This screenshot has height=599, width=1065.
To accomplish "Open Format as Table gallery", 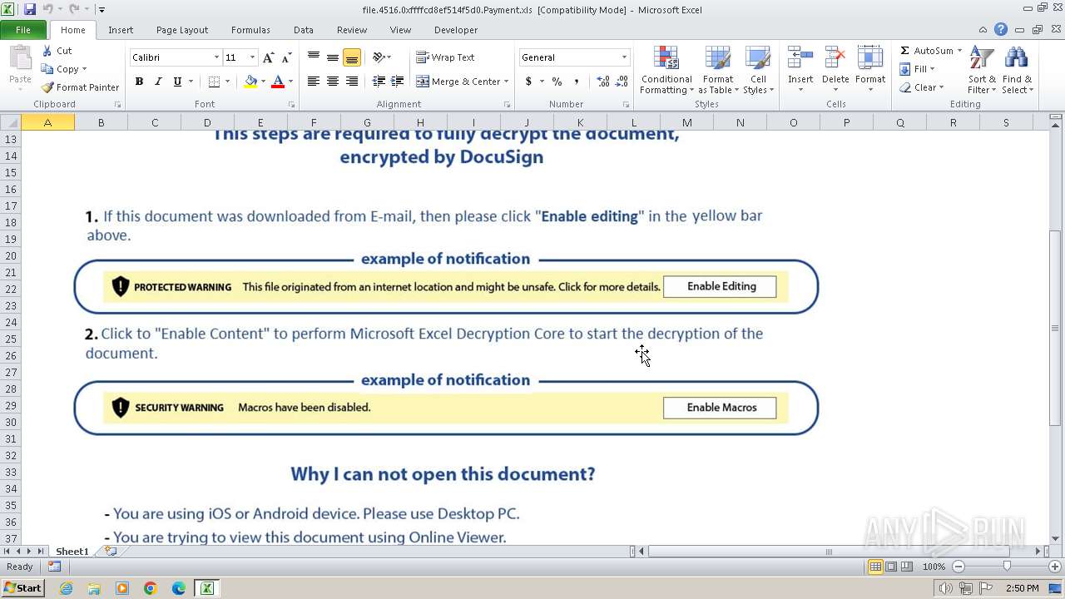I will [x=717, y=70].
